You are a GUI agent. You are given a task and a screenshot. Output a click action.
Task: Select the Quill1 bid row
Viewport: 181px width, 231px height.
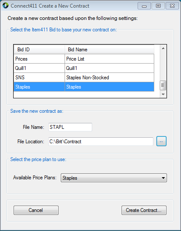[x=84, y=68]
